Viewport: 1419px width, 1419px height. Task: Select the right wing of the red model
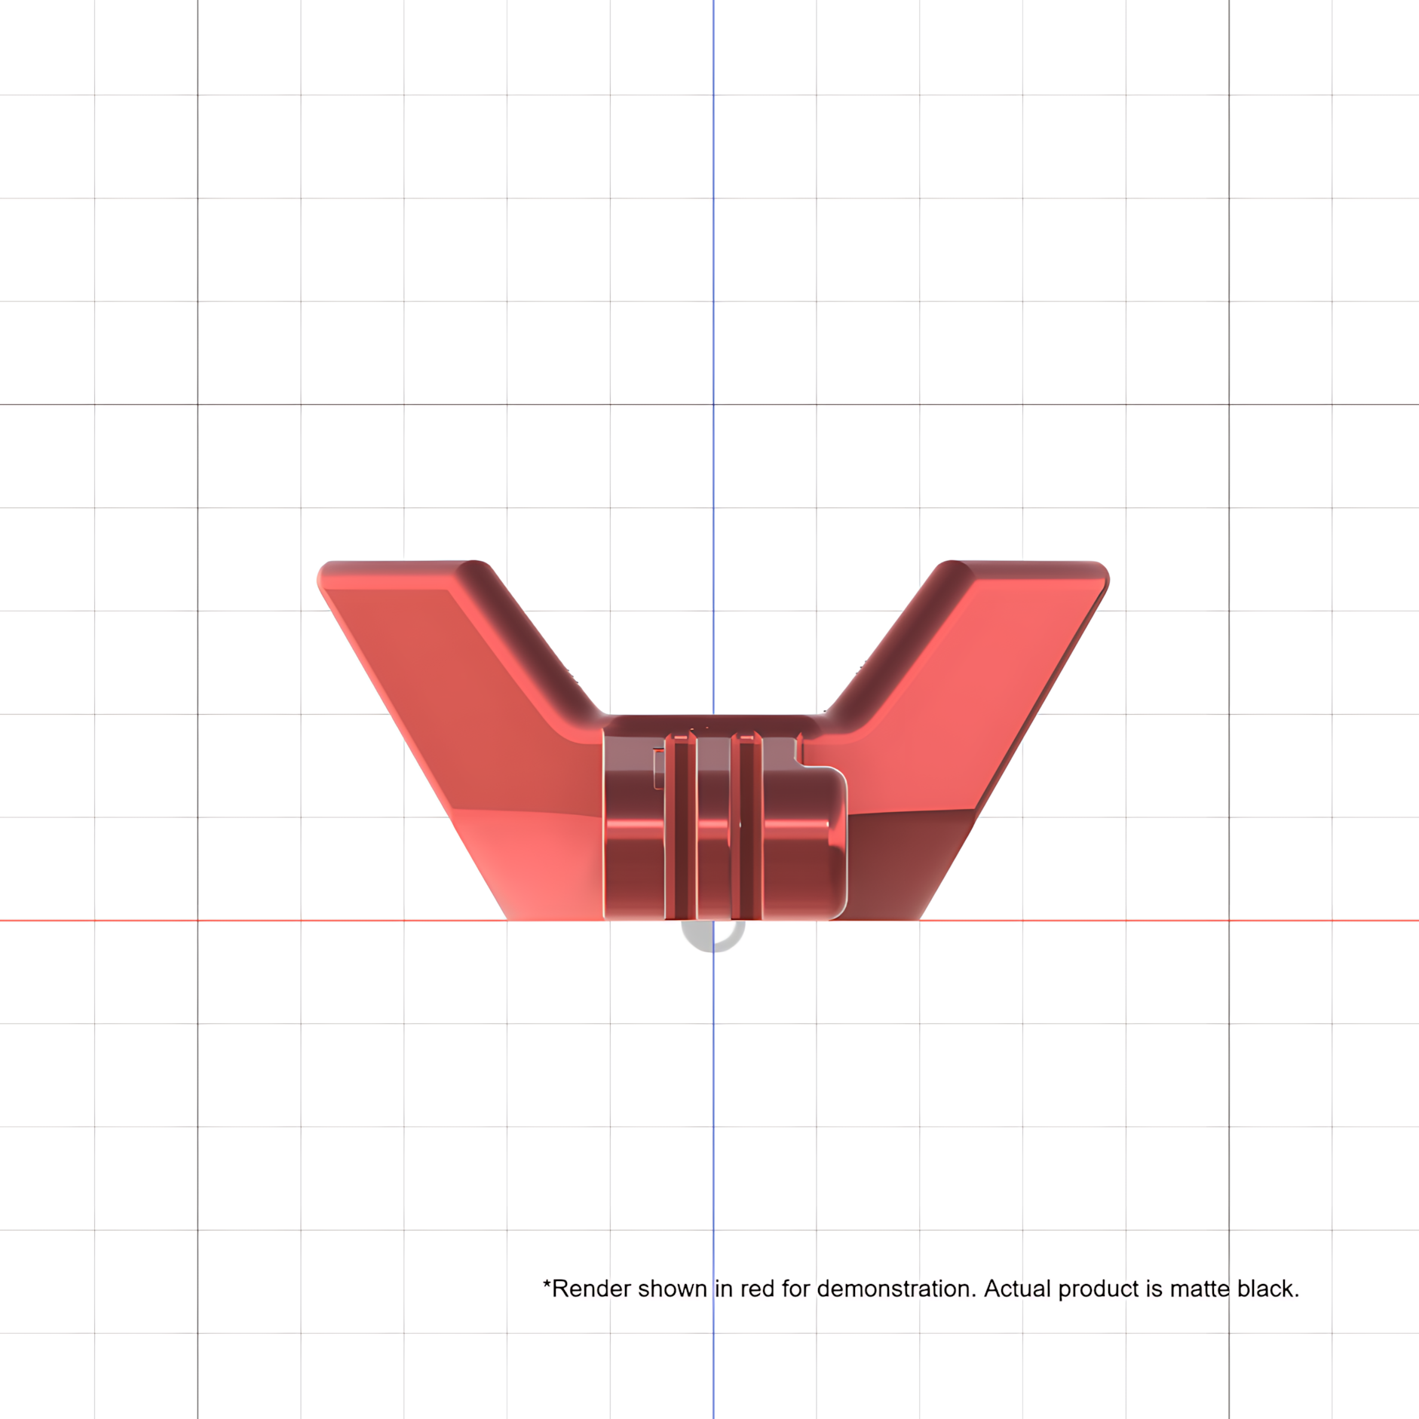click(965, 740)
